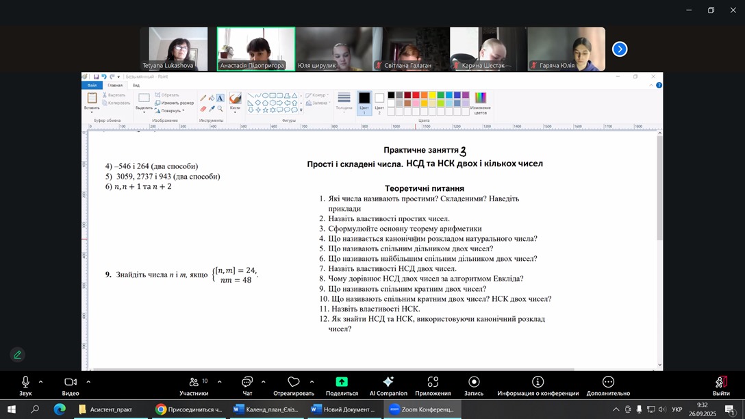Screen dimensions: 745x419
Task: Toggle the Чат chat panel
Action: pos(247,385)
